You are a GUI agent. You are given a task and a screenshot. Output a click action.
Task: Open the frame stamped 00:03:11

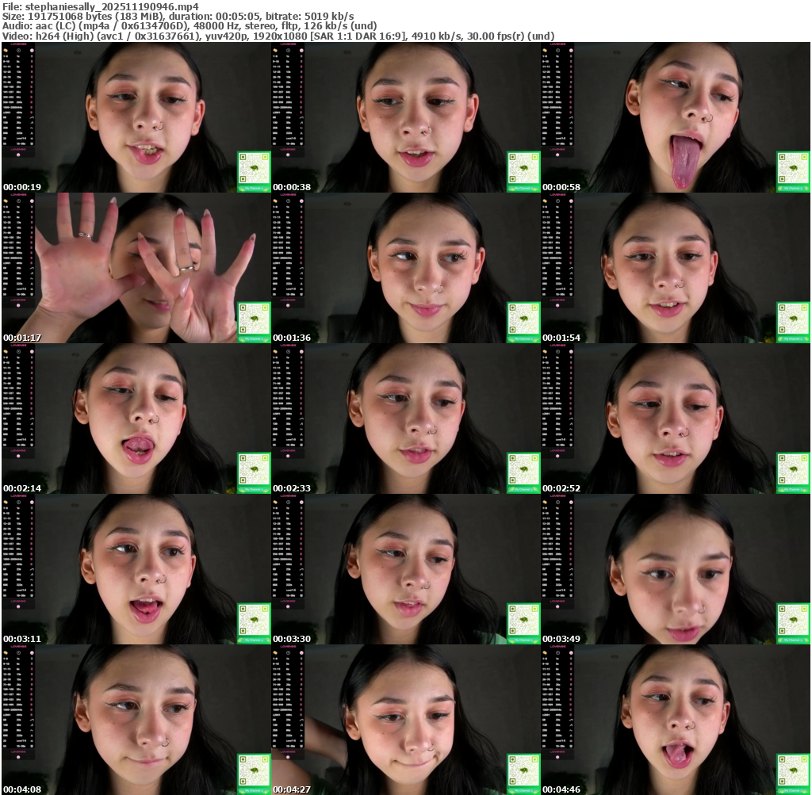(136, 569)
